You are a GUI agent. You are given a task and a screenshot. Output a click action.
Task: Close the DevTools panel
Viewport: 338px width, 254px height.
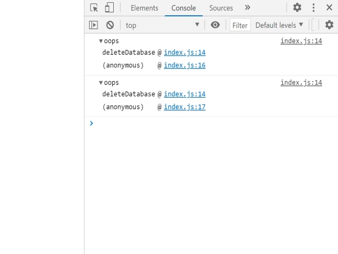[x=329, y=8]
